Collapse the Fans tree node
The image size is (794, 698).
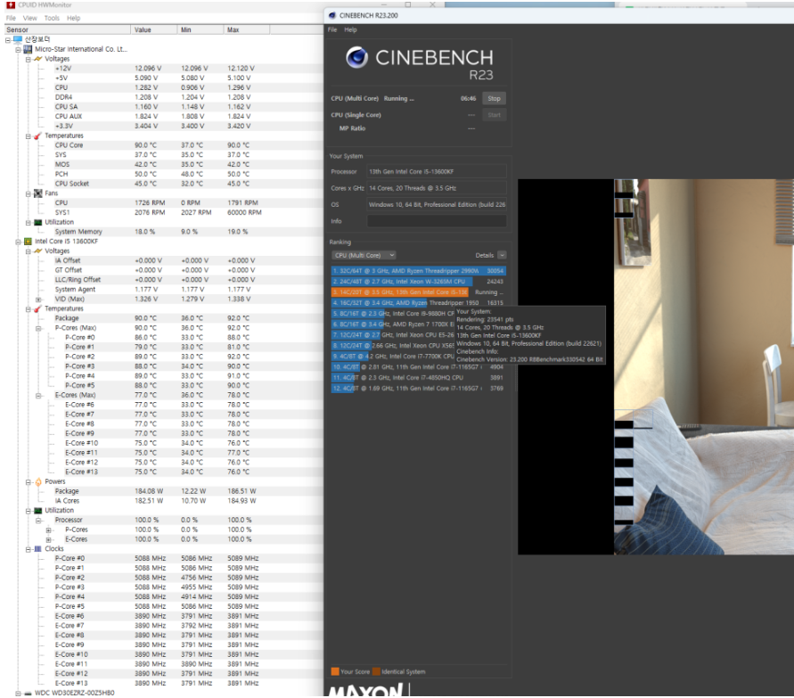tap(29, 194)
